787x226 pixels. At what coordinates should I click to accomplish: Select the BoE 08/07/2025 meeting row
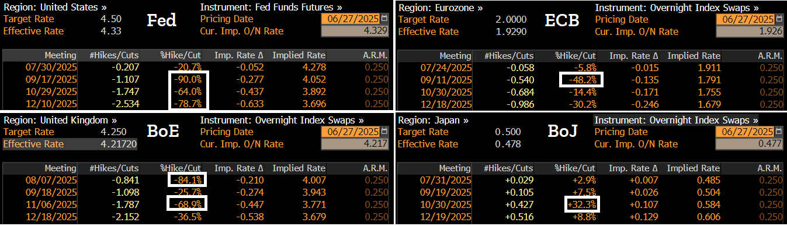click(197, 181)
